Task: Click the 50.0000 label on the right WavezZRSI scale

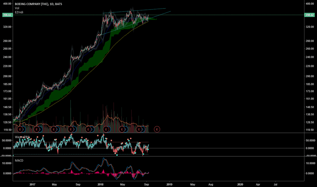Action: [310, 140]
